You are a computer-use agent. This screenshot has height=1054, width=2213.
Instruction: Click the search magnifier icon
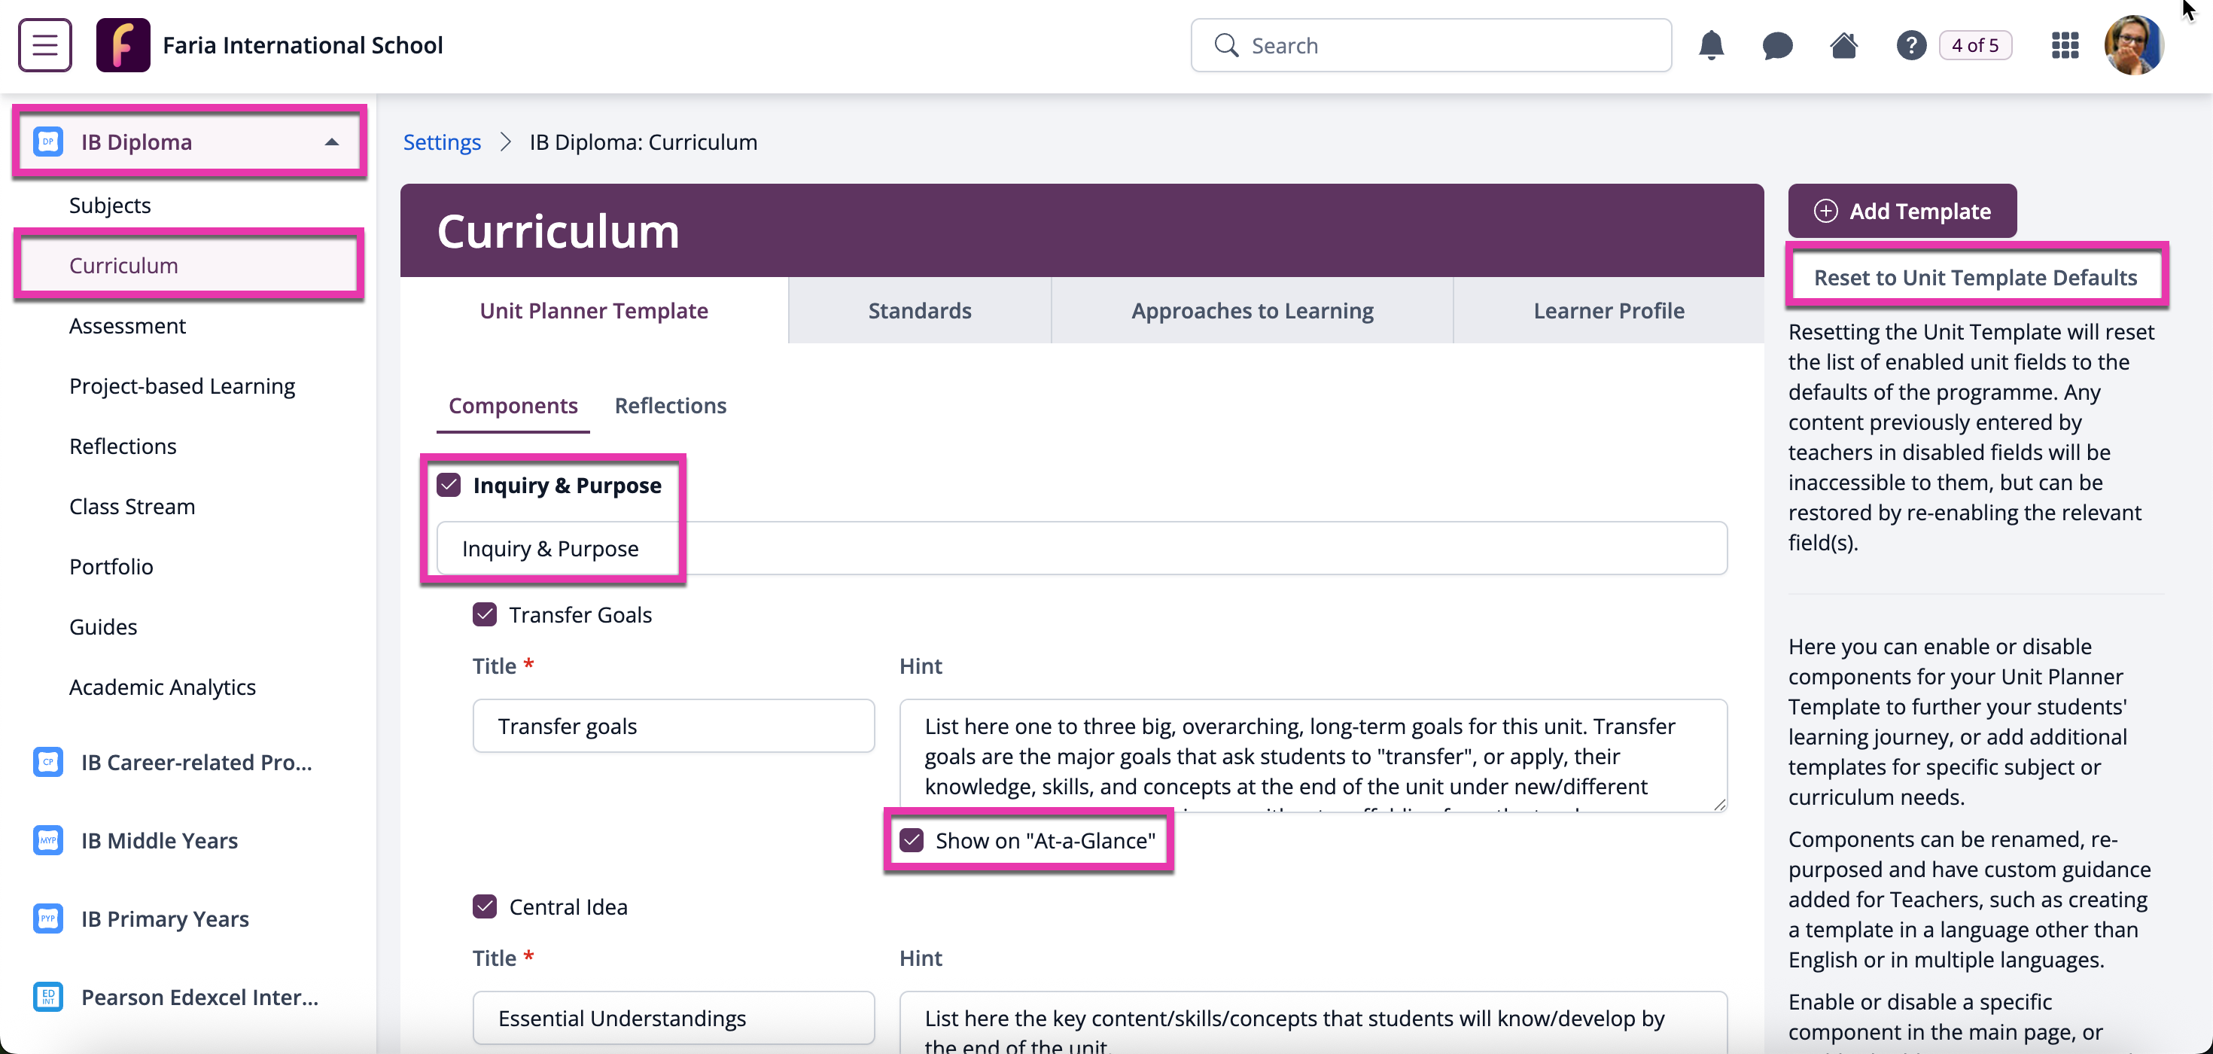pyautogui.click(x=1226, y=44)
